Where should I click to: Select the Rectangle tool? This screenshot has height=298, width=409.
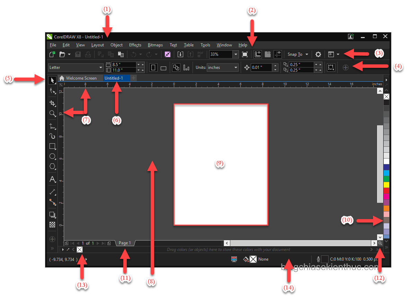coord(52,146)
